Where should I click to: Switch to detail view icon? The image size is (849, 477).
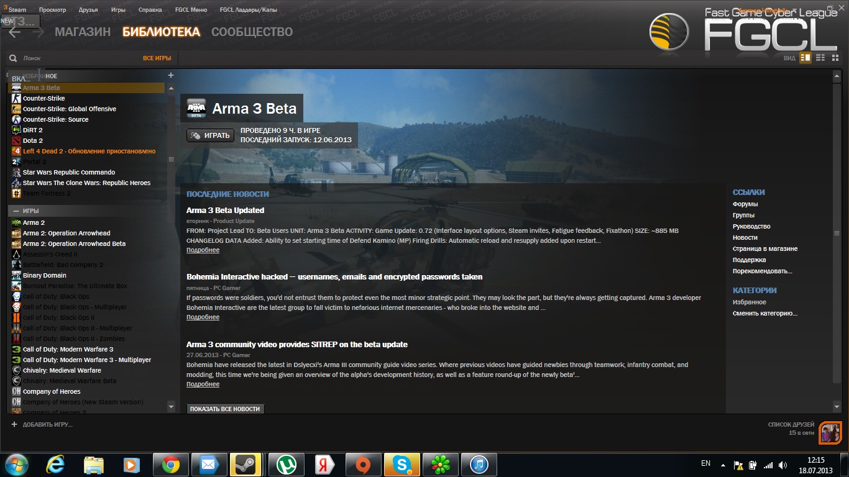[805, 58]
